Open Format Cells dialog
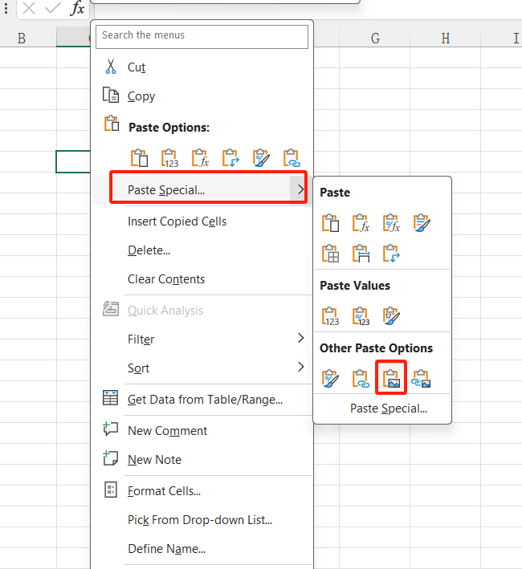 [164, 490]
